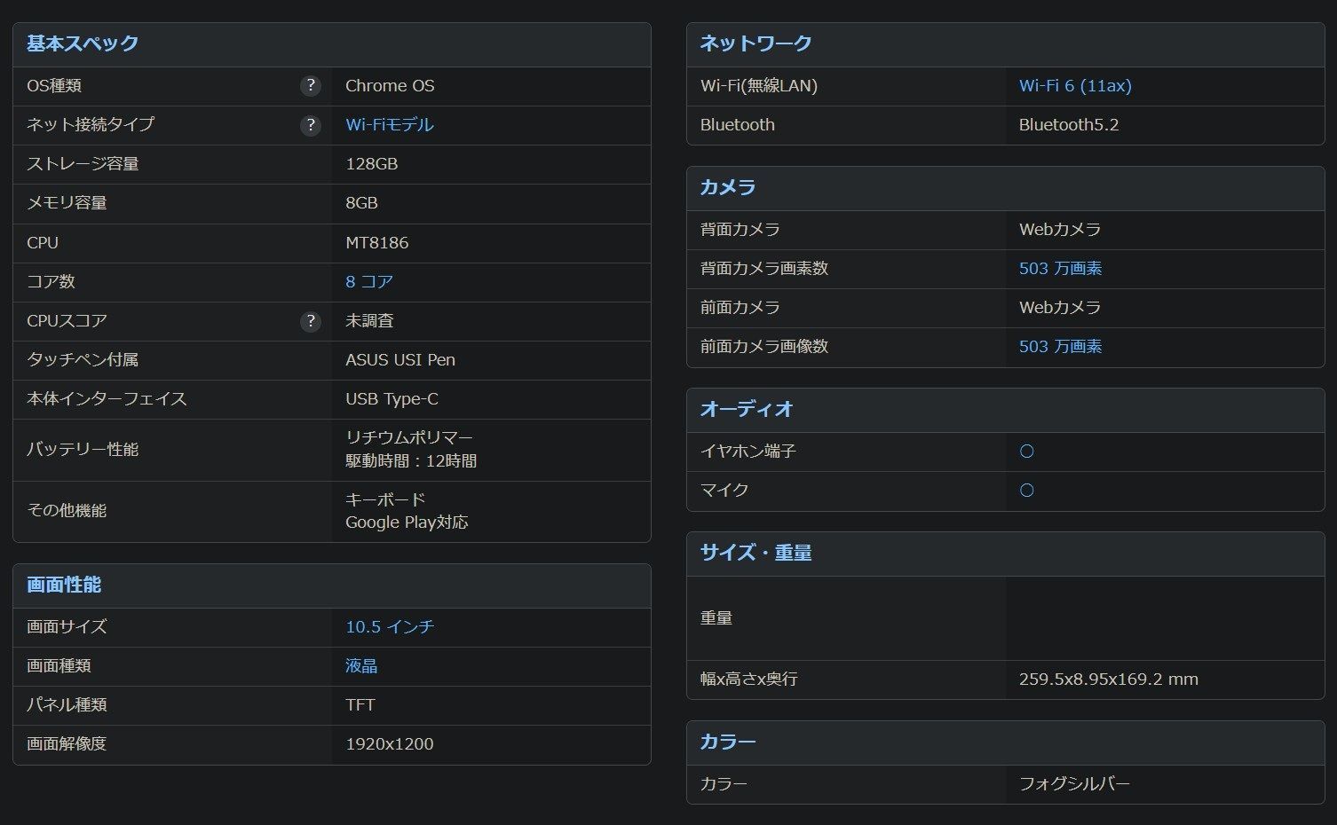Image resolution: width=1337 pixels, height=825 pixels.
Task: Select the 1920x1200 resolution value
Action: click(390, 744)
